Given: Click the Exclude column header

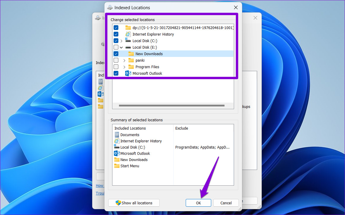Looking at the screenshot, I should [182, 128].
